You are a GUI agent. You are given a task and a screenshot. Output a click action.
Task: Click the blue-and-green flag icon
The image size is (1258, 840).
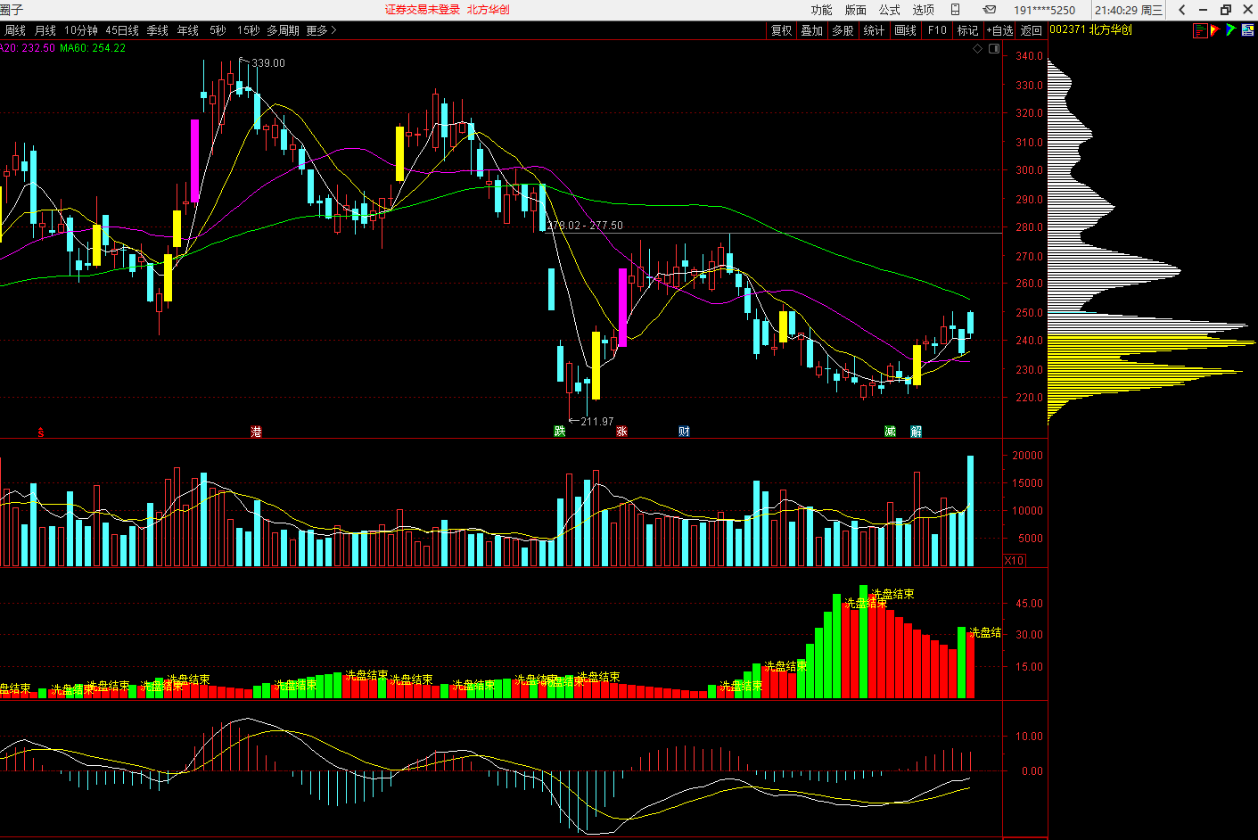[x=1231, y=30]
